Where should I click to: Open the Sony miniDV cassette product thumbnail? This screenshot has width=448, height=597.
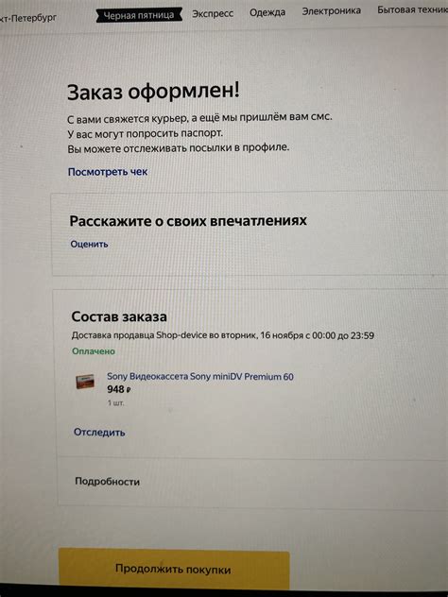[85, 382]
